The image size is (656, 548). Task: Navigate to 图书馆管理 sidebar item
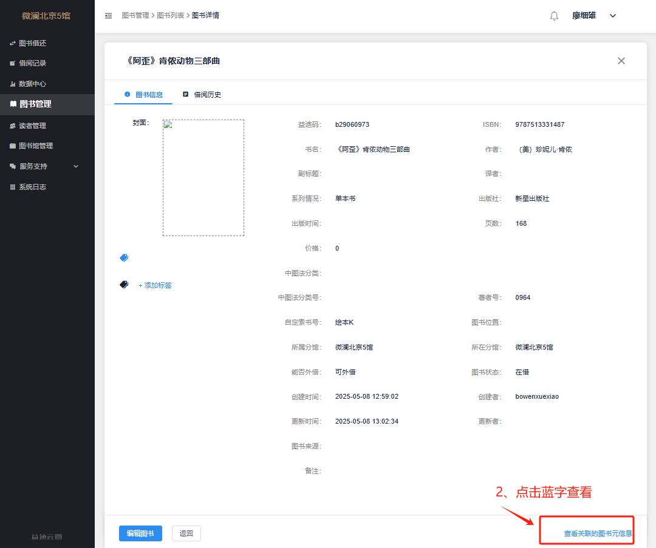(x=35, y=146)
